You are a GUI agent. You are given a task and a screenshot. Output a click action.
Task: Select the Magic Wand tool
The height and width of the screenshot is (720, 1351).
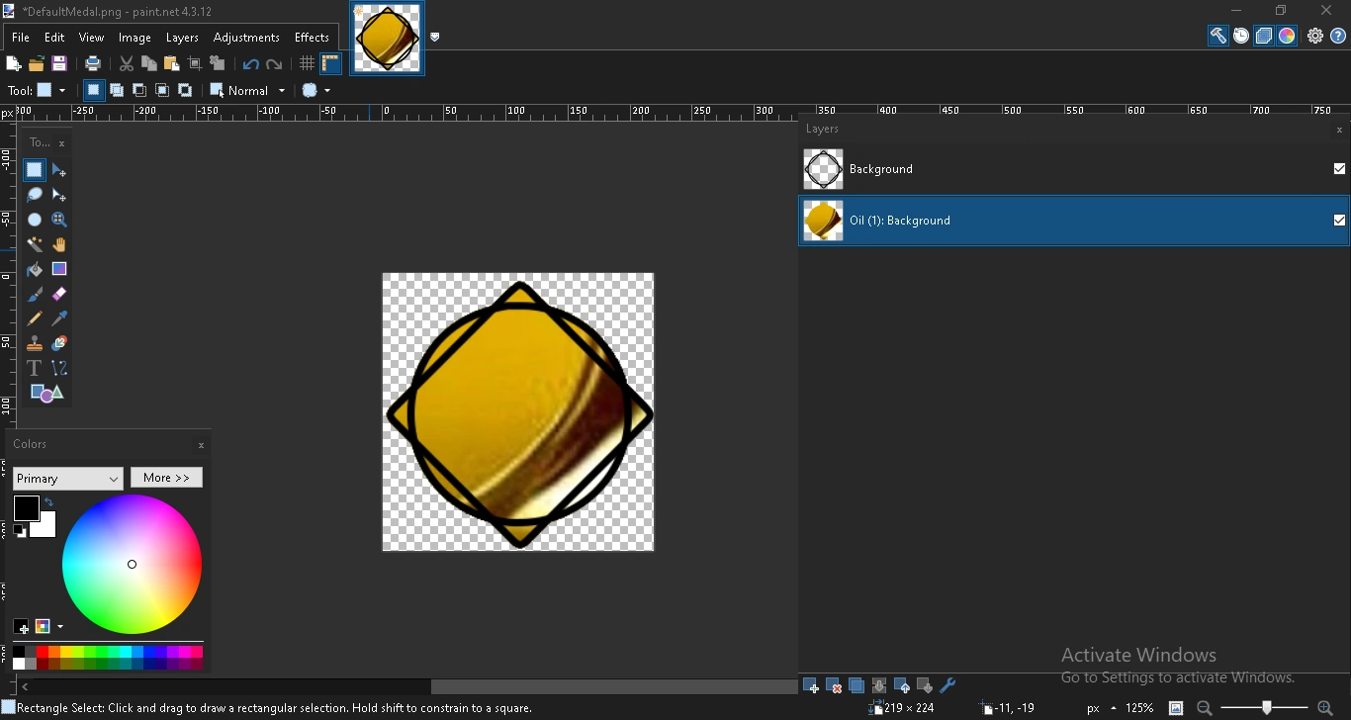coord(35,244)
